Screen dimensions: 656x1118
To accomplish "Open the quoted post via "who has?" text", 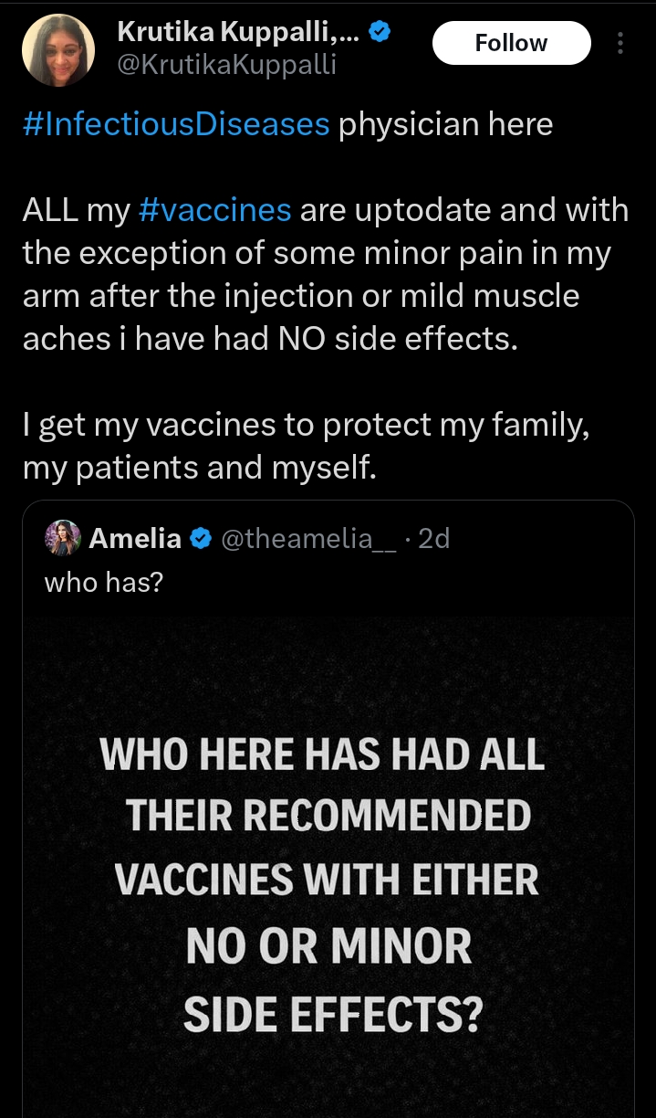I will (x=103, y=582).
